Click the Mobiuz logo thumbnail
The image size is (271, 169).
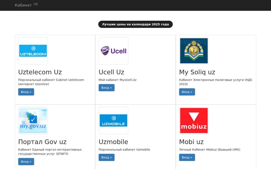coord(194,120)
